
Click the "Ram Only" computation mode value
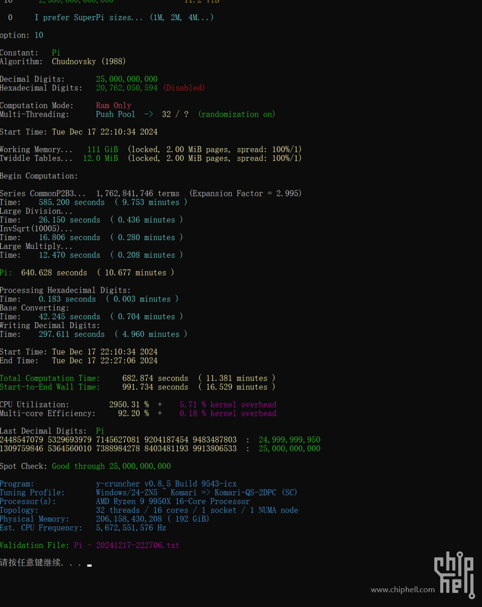coord(114,106)
